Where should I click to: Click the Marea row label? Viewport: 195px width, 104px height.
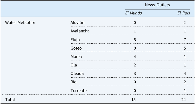click(x=76, y=57)
